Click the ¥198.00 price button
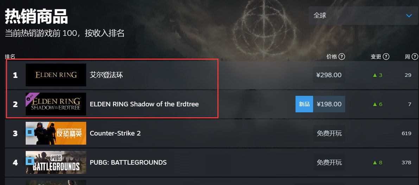 pos(329,104)
